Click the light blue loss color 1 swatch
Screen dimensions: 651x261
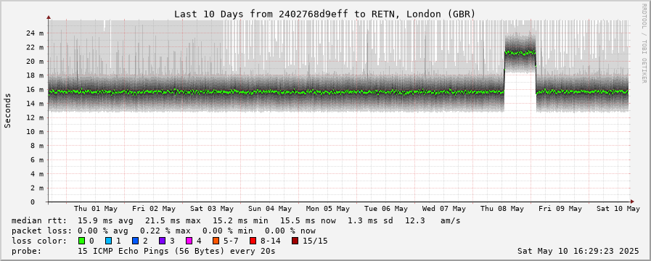108,241
